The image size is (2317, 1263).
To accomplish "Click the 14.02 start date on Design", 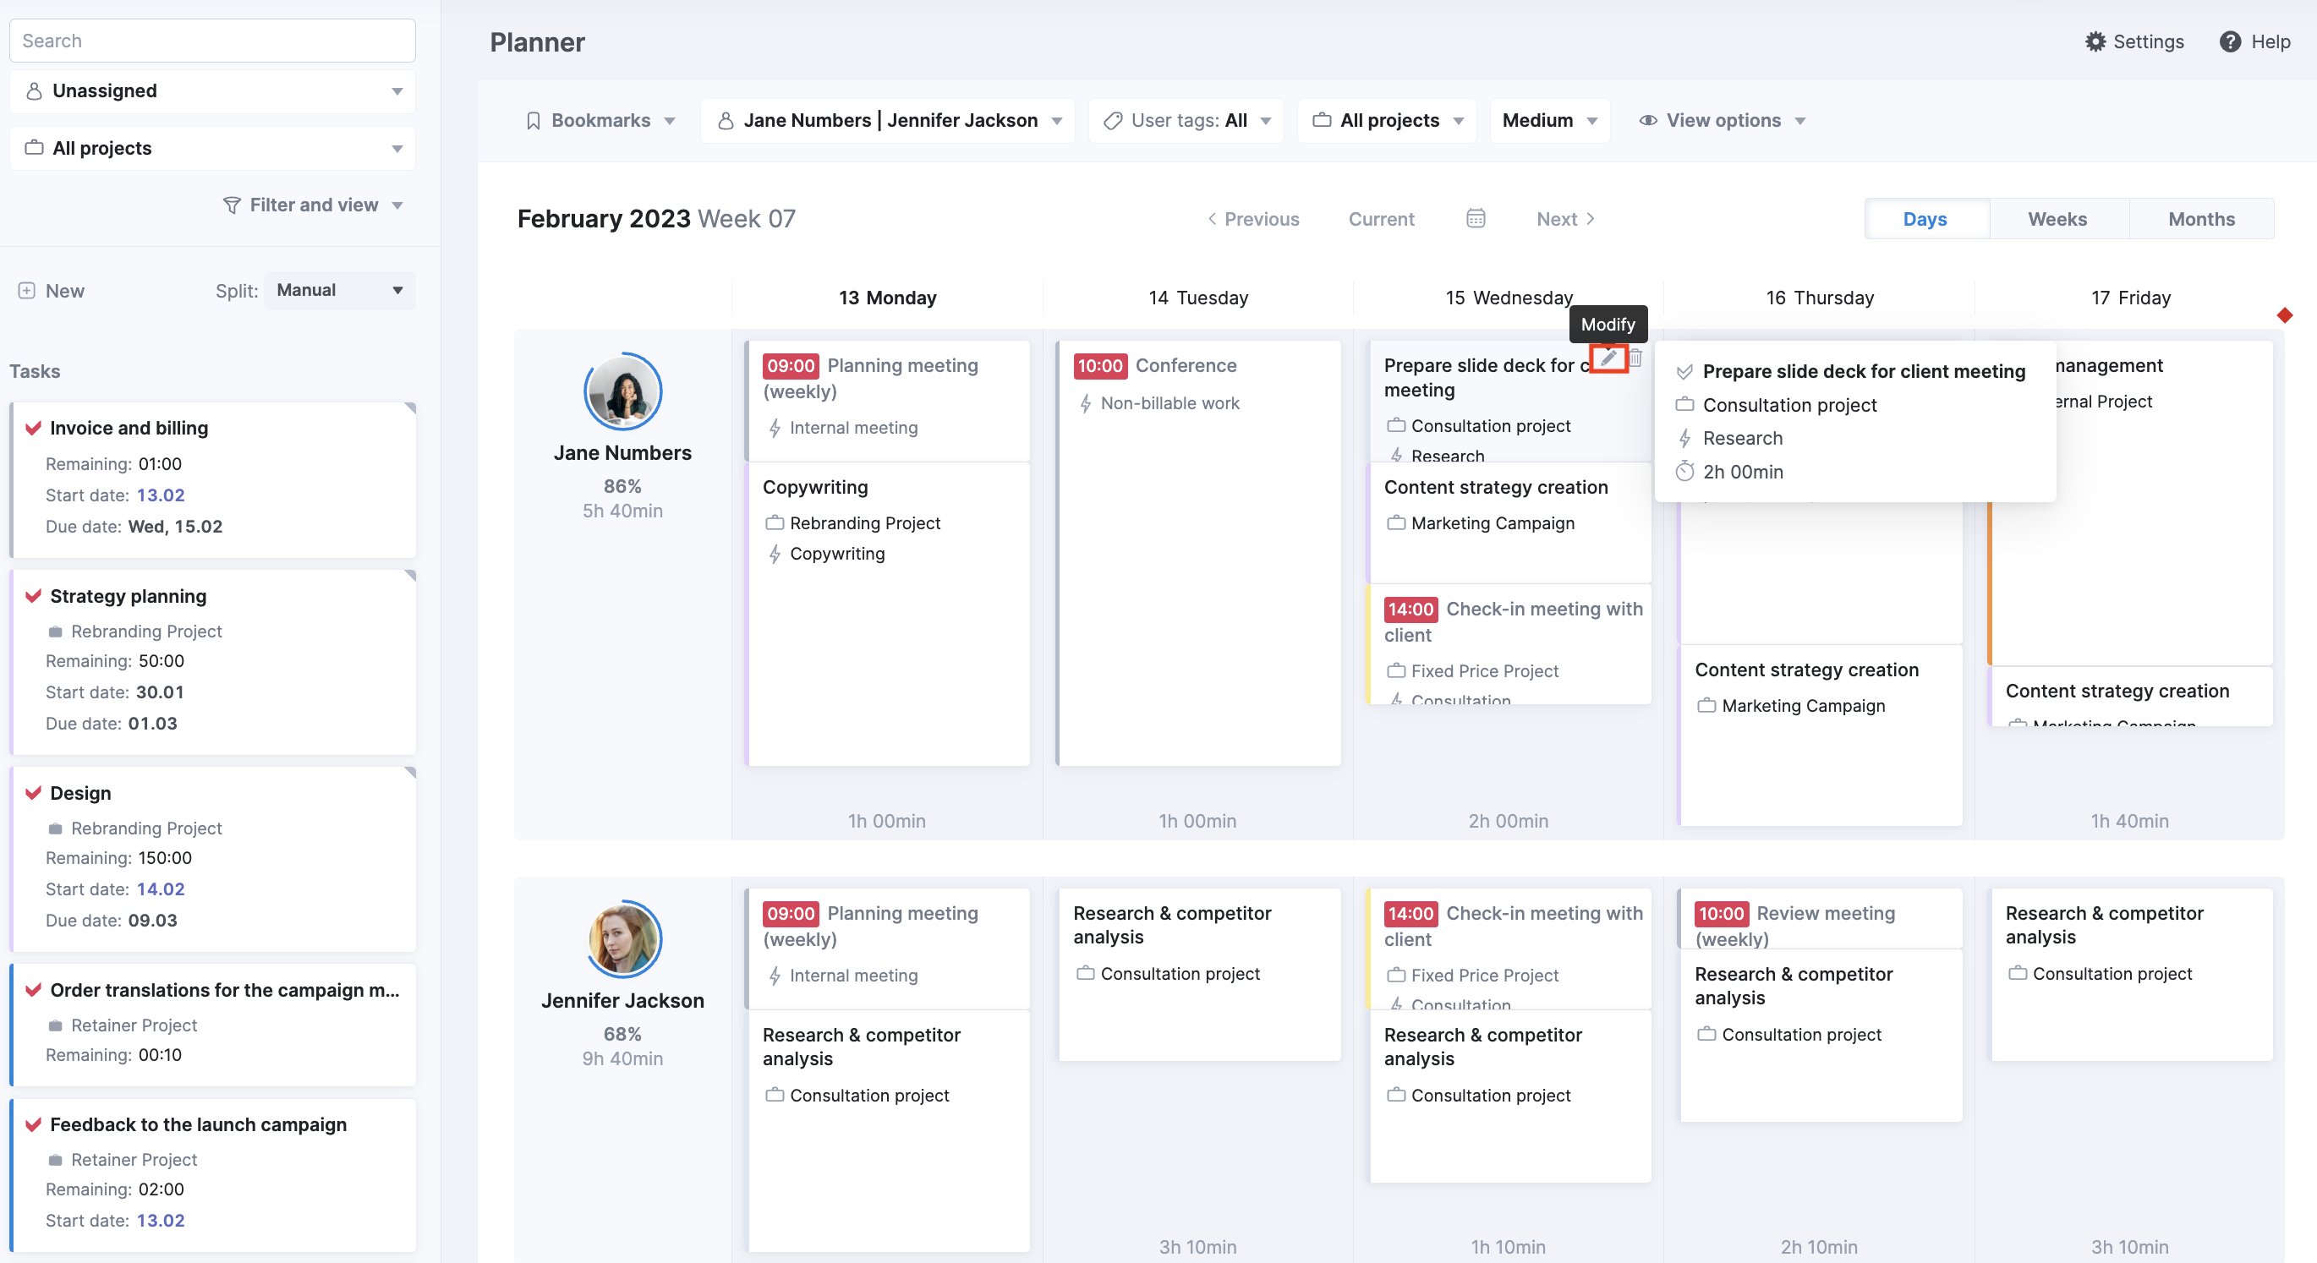I will point(160,889).
